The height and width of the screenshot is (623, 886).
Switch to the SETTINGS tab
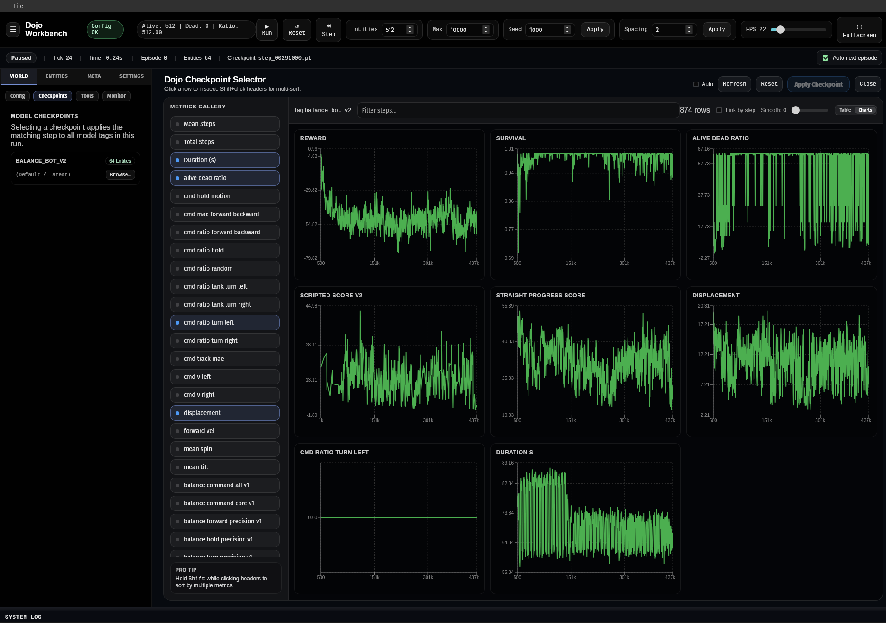point(131,76)
